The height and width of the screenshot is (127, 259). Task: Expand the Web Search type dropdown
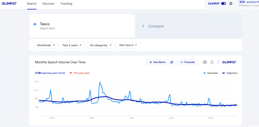(x=128, y=45)
